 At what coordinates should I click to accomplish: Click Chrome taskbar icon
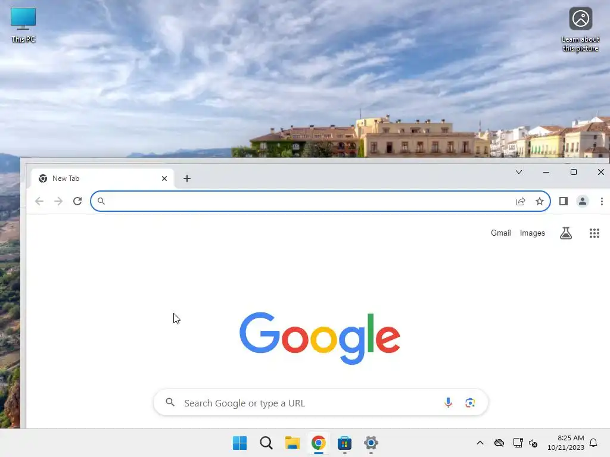(318, 443)
